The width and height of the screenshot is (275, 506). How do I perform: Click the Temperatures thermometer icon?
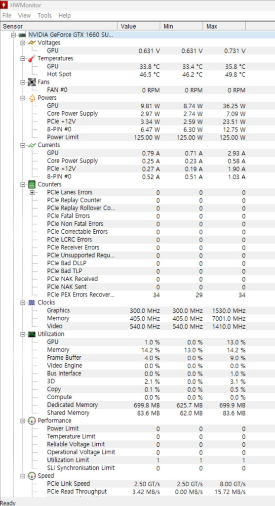click(x=32, y=58)
